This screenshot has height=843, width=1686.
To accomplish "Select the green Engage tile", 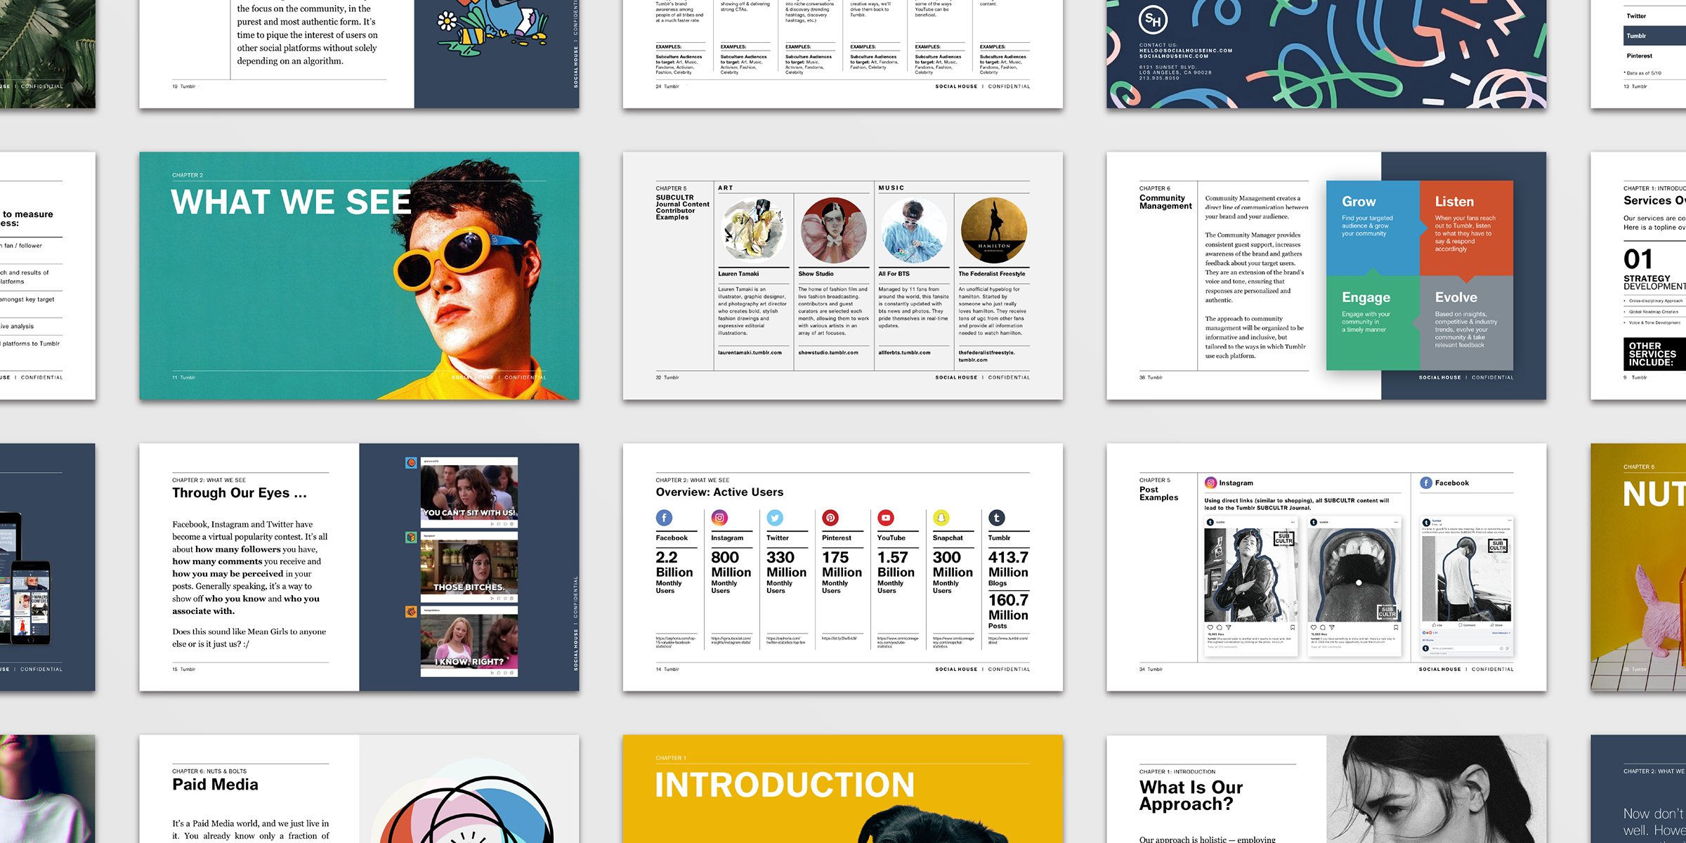I will tap(1372, 323).
